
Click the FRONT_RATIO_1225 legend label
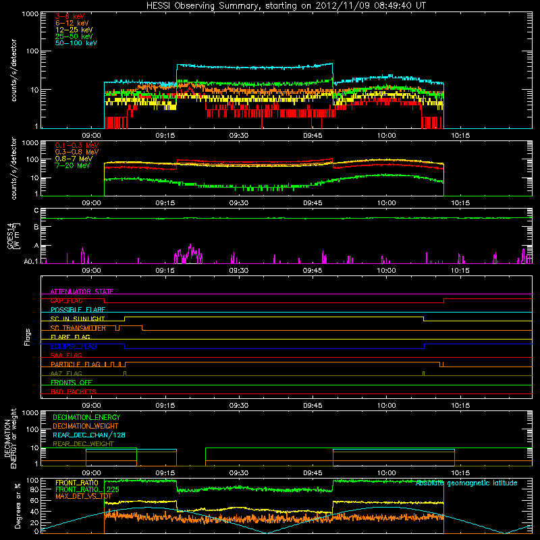(87, 489)
